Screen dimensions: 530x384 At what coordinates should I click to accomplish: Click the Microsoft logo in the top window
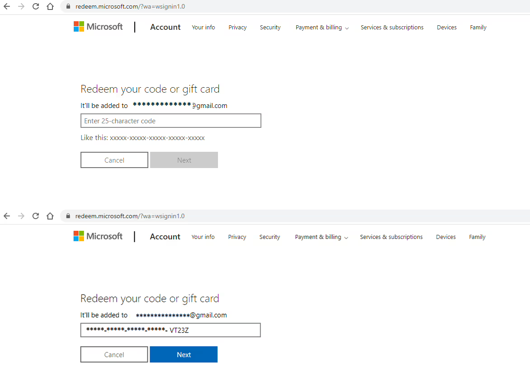[x=98, y=27]
